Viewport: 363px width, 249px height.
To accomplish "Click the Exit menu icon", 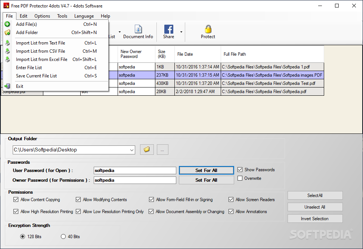I will pos(7,86).
